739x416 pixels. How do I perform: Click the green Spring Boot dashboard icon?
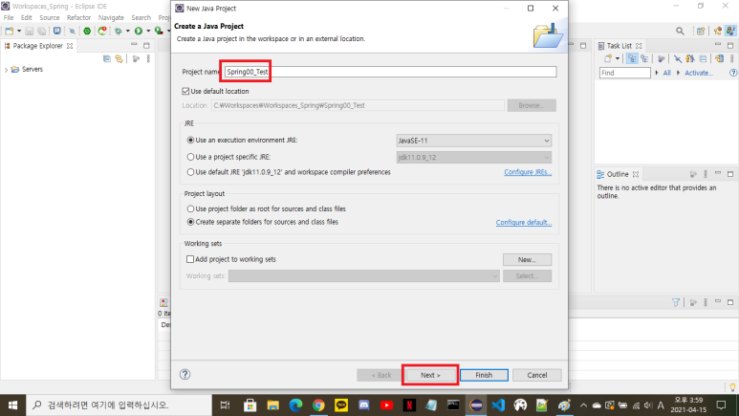87,32
